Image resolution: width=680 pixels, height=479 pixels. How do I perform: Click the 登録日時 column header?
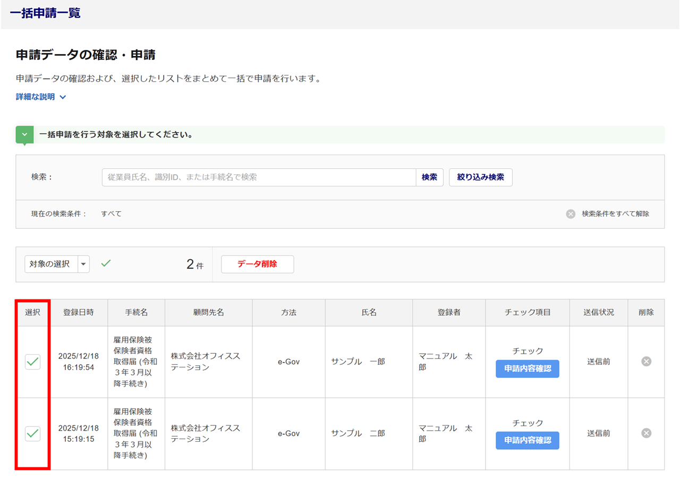[x=79, y=312]
